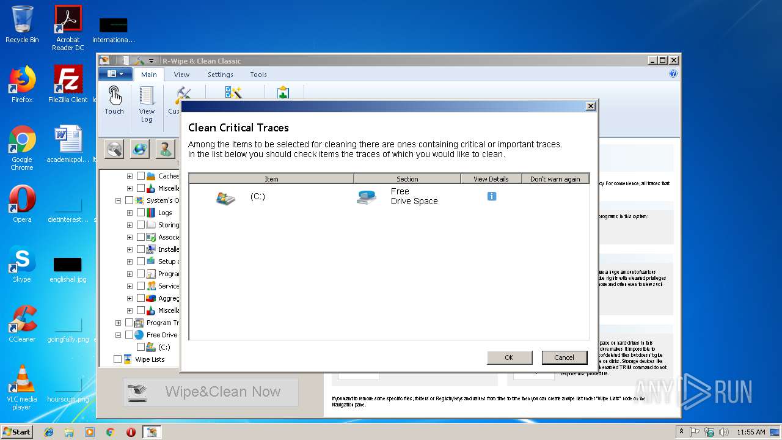Check the Program Tr... tree checkbox
Viewport: 782px width, 440px height.
(129, 323)
